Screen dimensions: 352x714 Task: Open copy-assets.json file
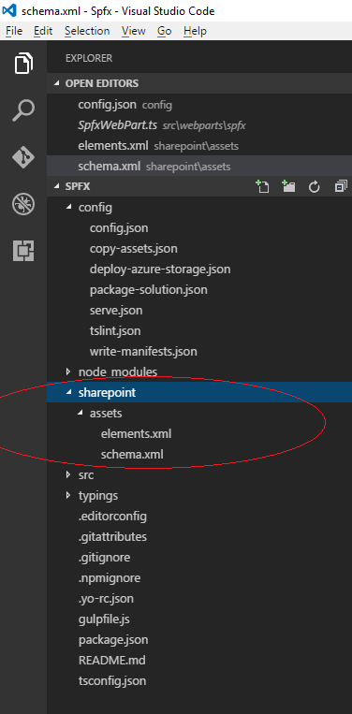pos(134,249)
